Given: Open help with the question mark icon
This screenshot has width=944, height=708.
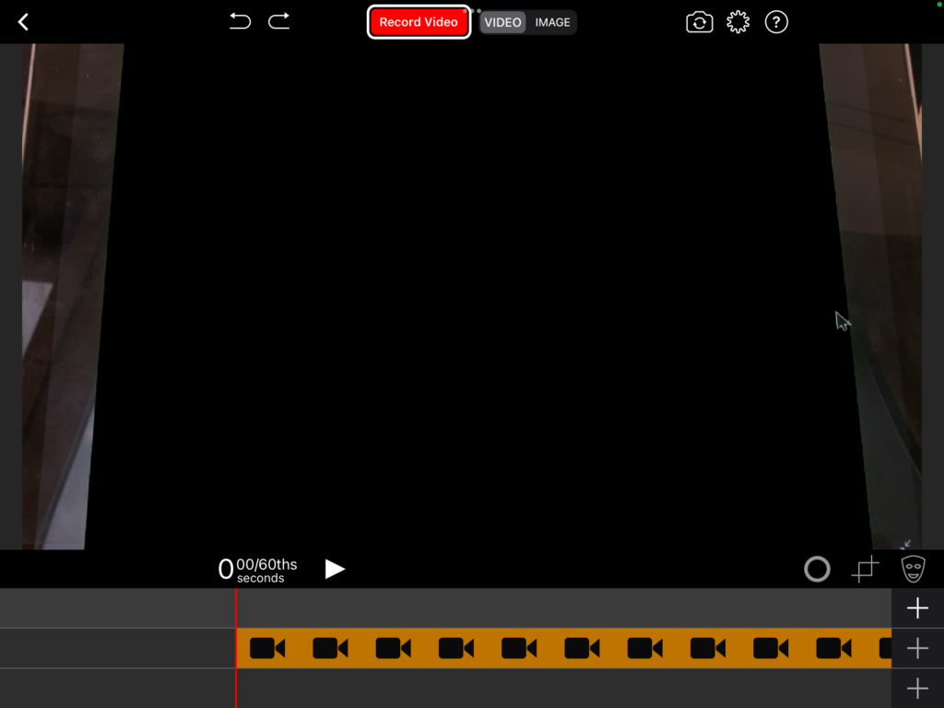Looking at the screenshot, I should [x=777, y=22].
